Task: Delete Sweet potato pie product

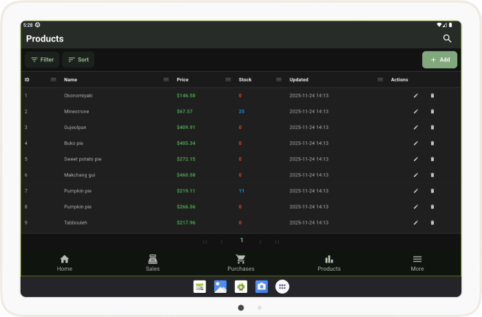Action: point(432,159)
